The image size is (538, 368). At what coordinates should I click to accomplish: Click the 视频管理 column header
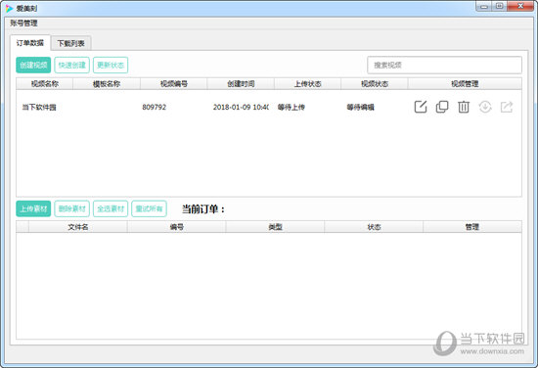click(x=465, y=84)
